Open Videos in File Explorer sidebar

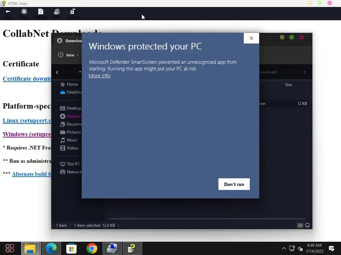69,148
